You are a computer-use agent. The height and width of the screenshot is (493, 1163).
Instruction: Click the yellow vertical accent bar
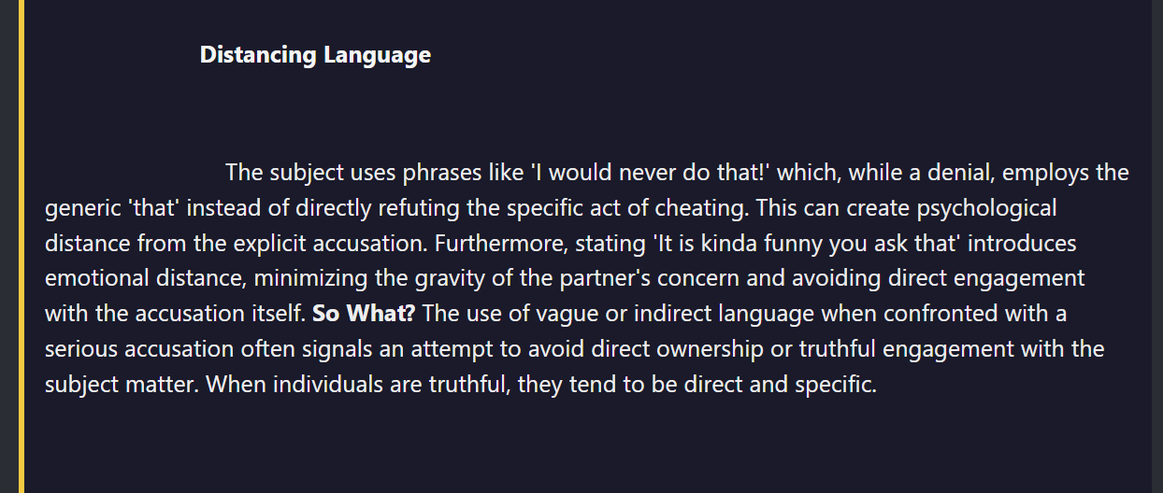point(21,246)
